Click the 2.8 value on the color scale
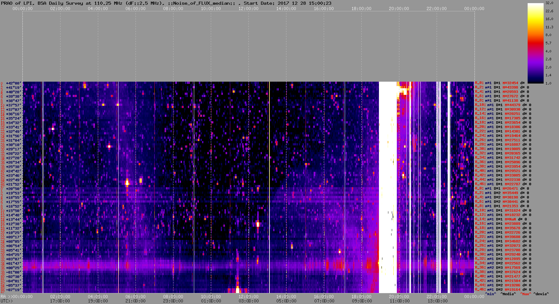 tap(548, 59)
